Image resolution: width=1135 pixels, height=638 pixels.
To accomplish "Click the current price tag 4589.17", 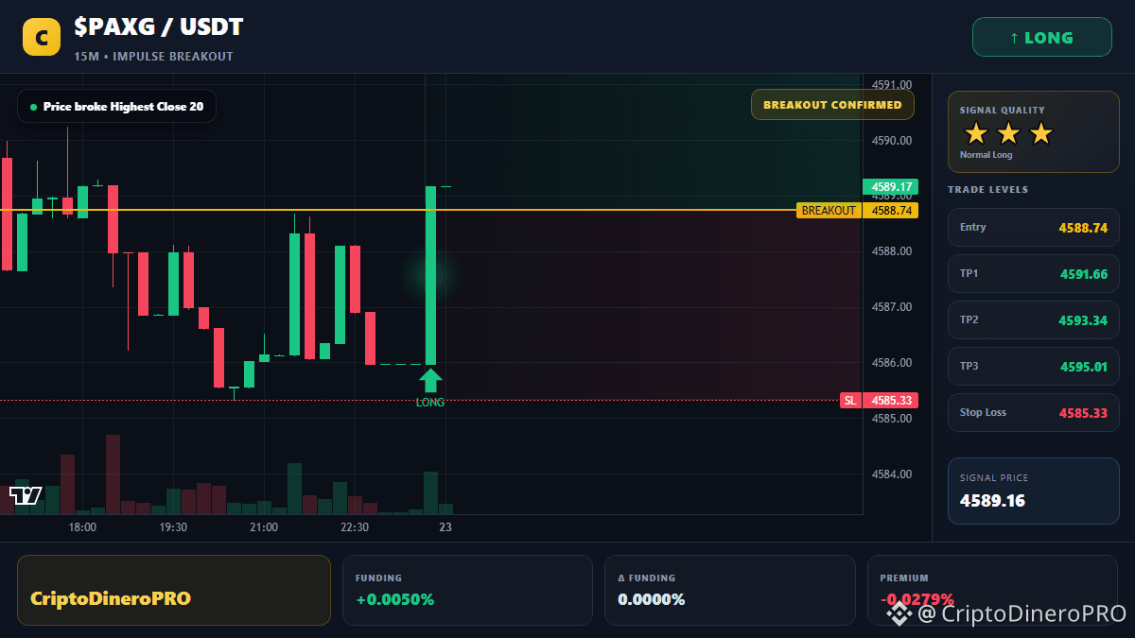I will 891,187.
